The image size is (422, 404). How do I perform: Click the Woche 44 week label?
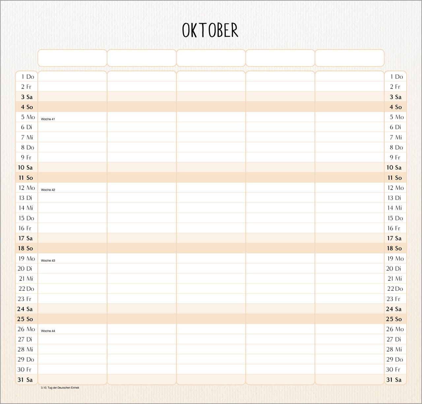tap(48, 331)
